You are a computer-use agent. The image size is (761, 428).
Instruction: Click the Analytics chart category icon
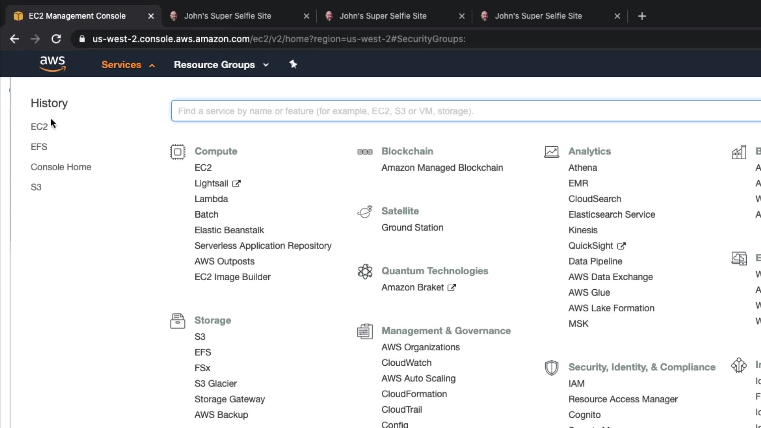[551, 152]
